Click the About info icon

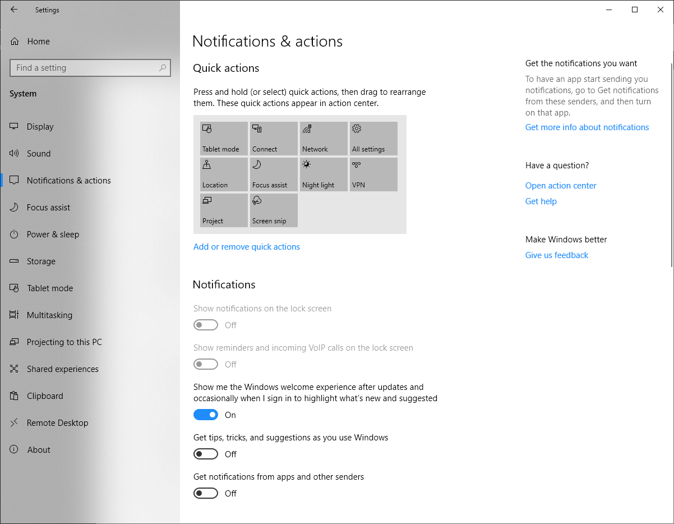(x=15, y=449)
